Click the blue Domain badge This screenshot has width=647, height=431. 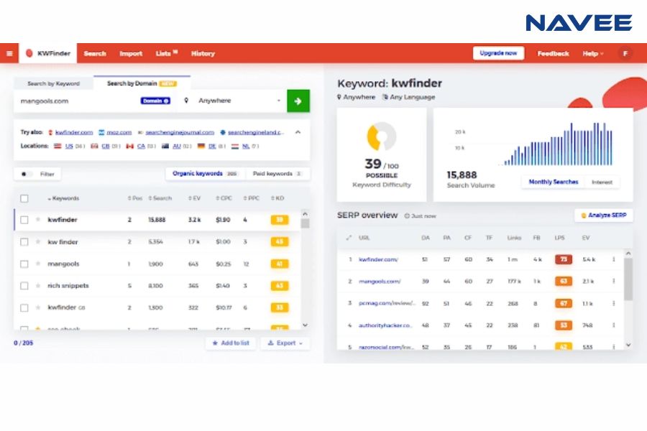coord(155,101)
